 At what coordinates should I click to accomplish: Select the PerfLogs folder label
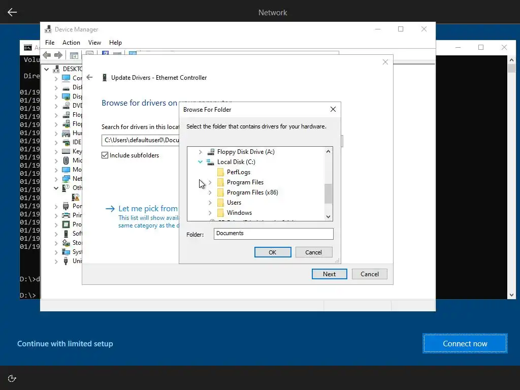tap(239, 172)
